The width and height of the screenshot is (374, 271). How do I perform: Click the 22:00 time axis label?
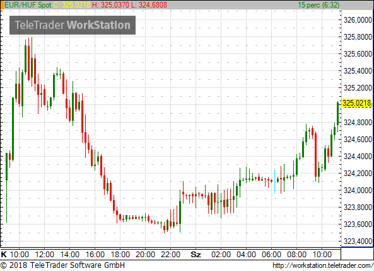tap(170, 255)
